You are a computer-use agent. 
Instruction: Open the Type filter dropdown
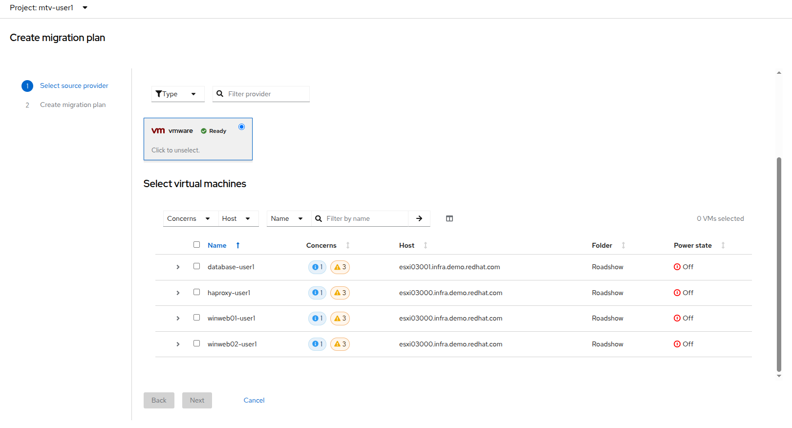click(x=177, y=94)
